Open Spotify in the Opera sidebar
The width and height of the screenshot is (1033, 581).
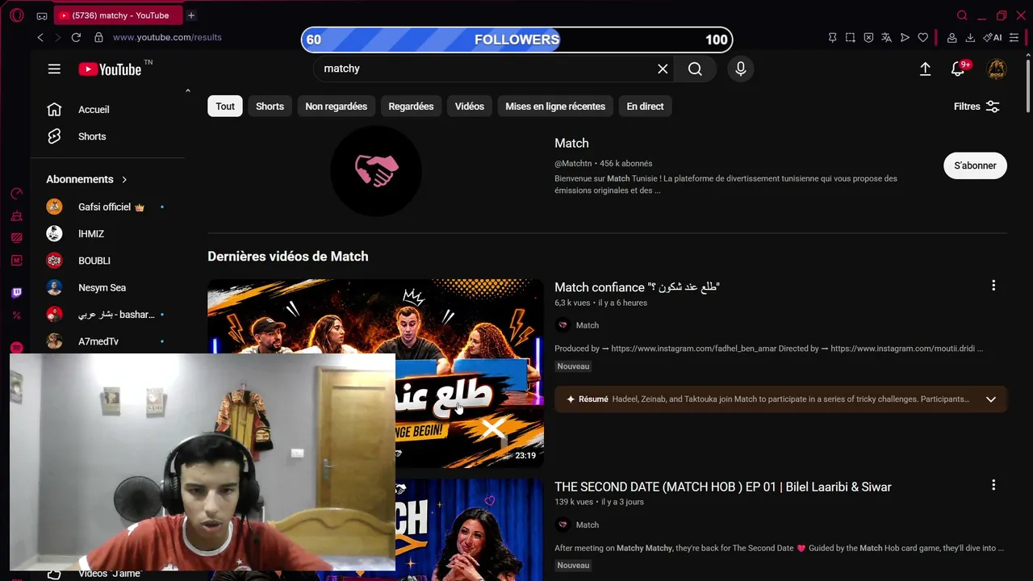pyautogui.click(x=17, y=349)
